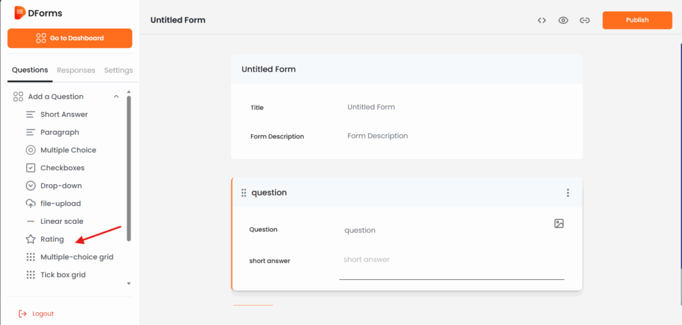This screenshot has width=682, height=325.
Task: Preview form using the eye icon
Action: 563,20
